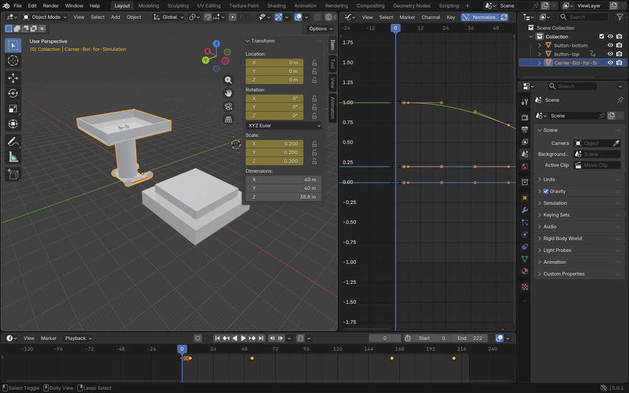Open the XYZ Euler rotation mode dropdown
629x393 pixels.
click(x=283, y=126)
